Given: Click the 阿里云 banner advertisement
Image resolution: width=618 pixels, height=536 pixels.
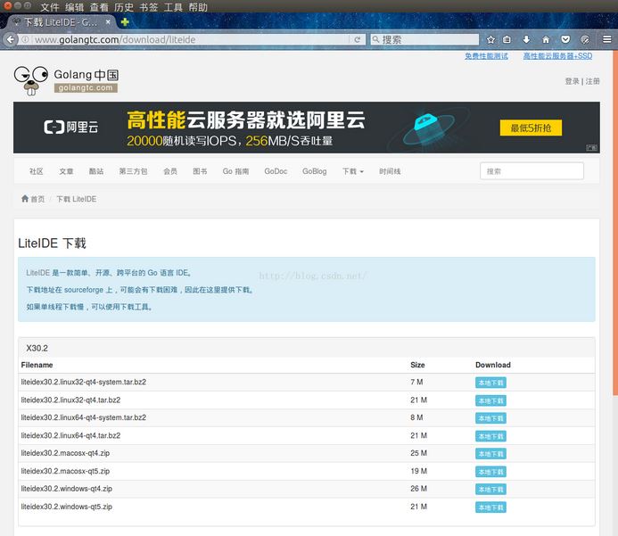Looking at the screenshot, I should point(307,128).
